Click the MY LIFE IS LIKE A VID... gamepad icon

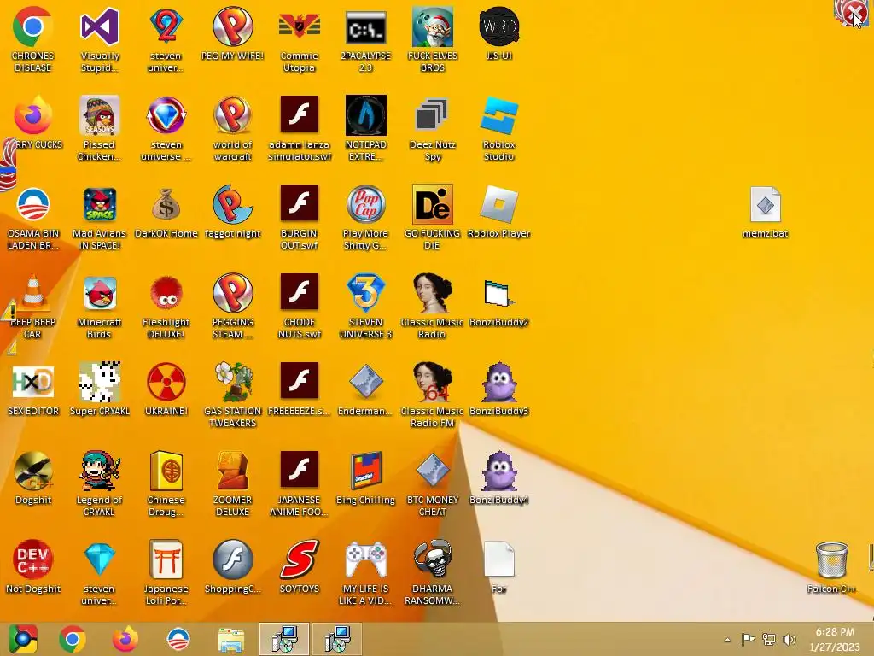click(x=365, y=559)
